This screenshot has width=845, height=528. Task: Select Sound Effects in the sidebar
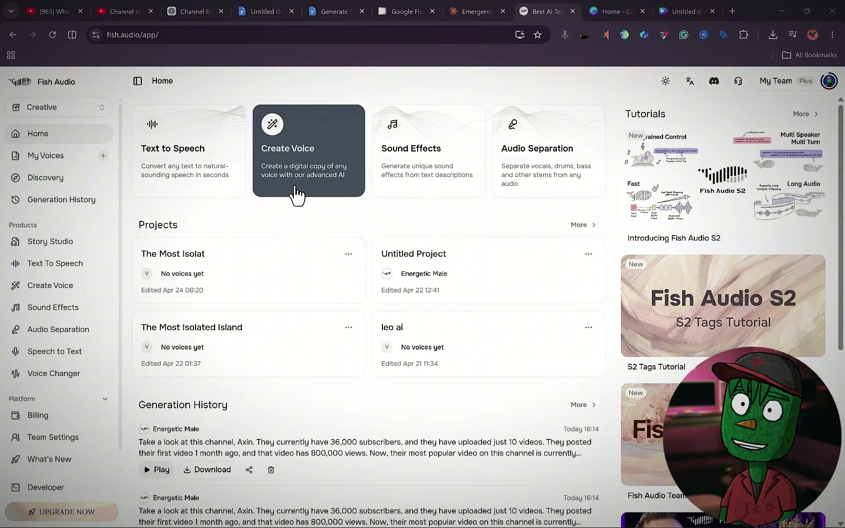pos(59,308)
